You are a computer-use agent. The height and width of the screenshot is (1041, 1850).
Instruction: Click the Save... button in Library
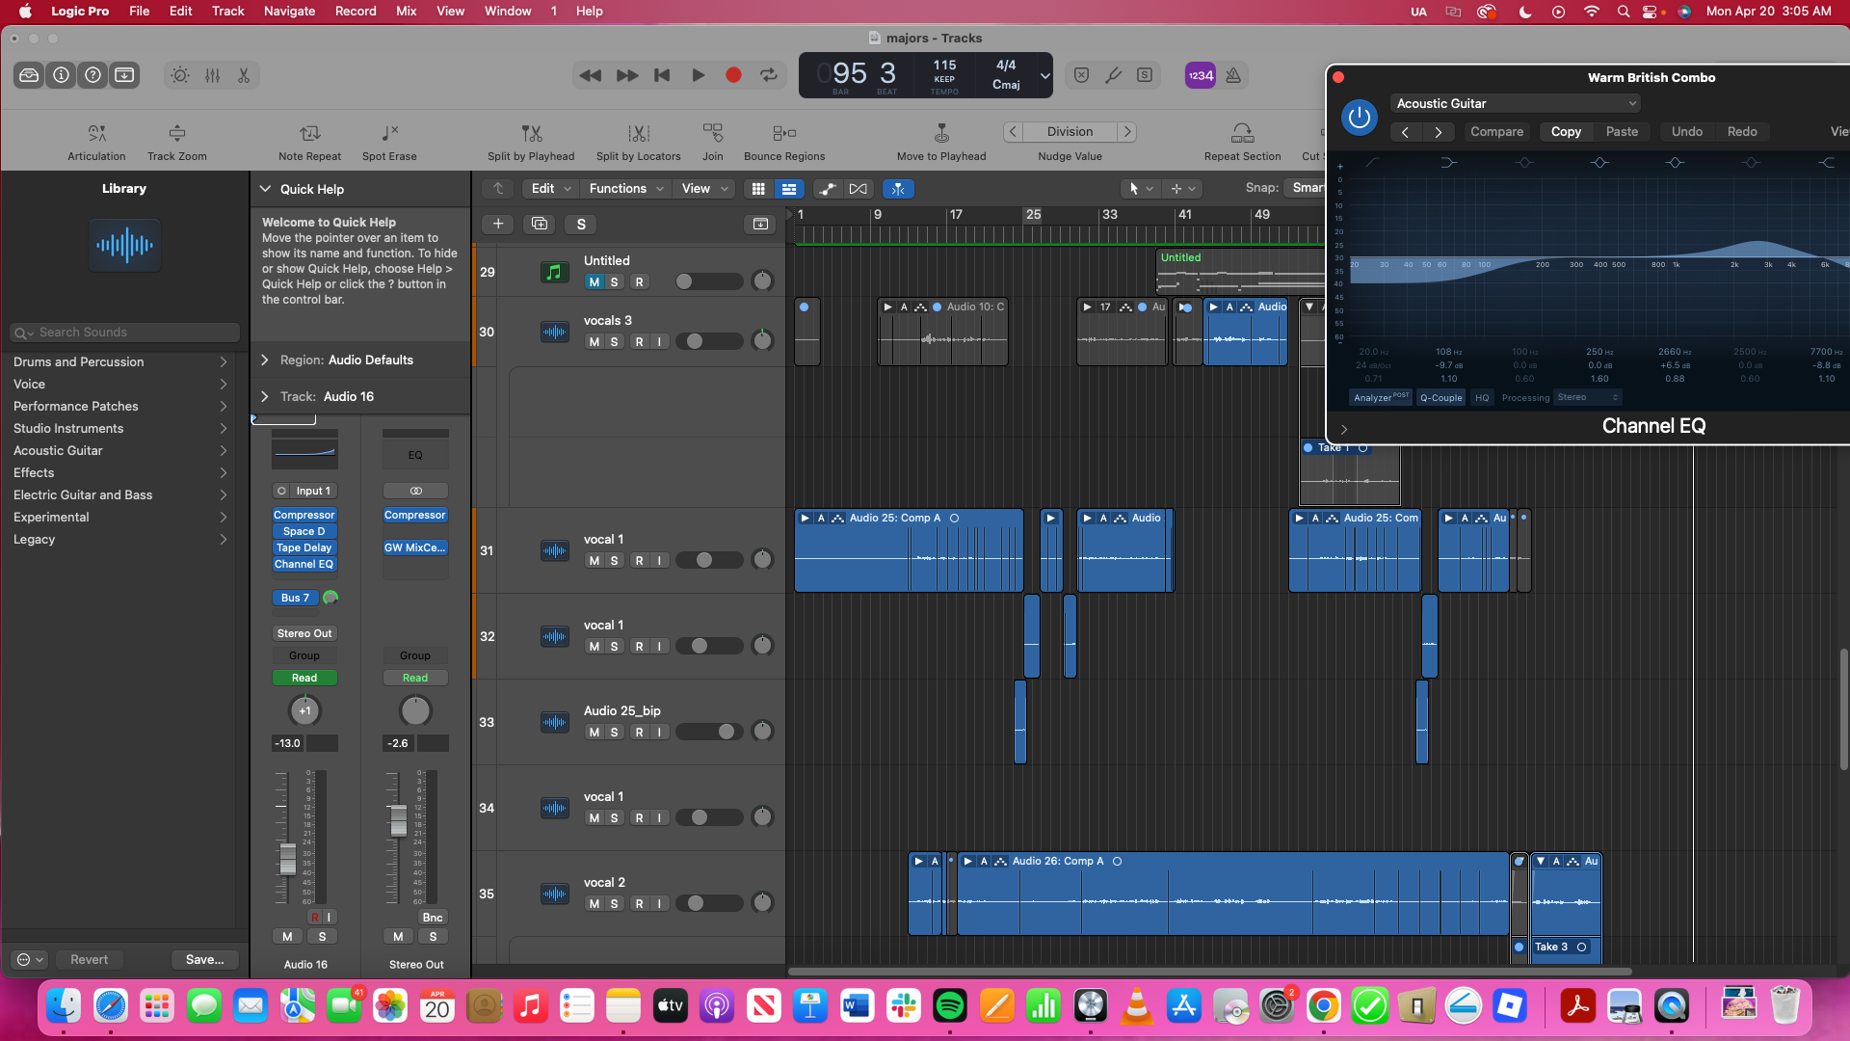204,960
